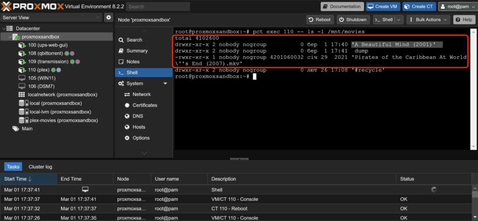Screen dimensions: 478x221
Task: Collapse the proxmoxsandbox tree node
Action: click(9, 37)
